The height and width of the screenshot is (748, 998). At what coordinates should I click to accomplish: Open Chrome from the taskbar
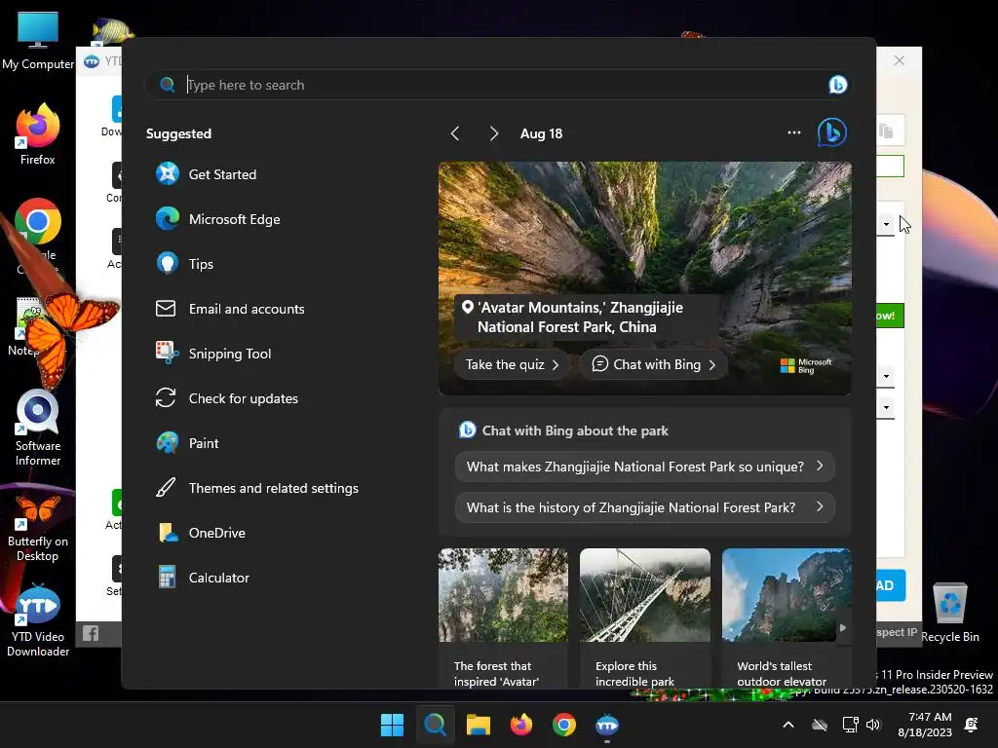coord(564,725)
